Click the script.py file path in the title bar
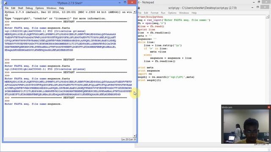The image size is (271, 152). pyautogui.click(x=202, y=8)
